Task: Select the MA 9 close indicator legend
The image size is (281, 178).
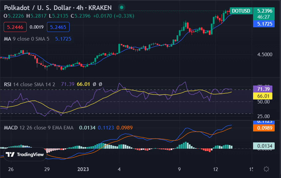Action: point(27,39)
